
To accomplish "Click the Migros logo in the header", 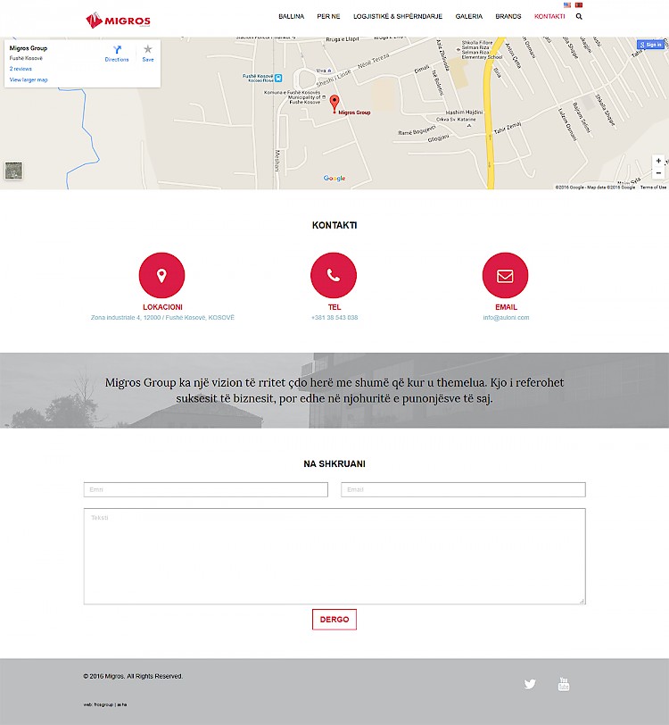I will click(x=118, y=21).
